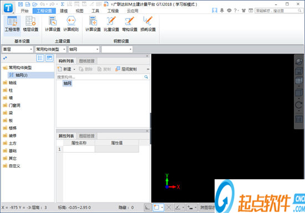305x213 pixels.
Task: Switch to 图层管理 tab
Action: [x=87, y=136]
